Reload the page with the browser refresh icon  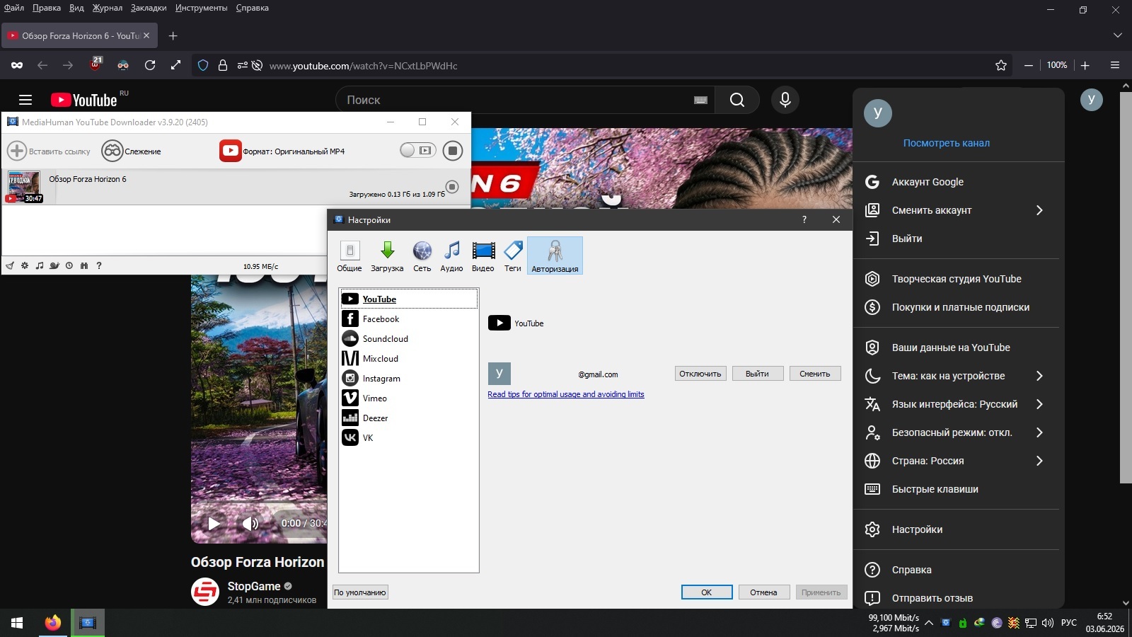pos(150,65)
